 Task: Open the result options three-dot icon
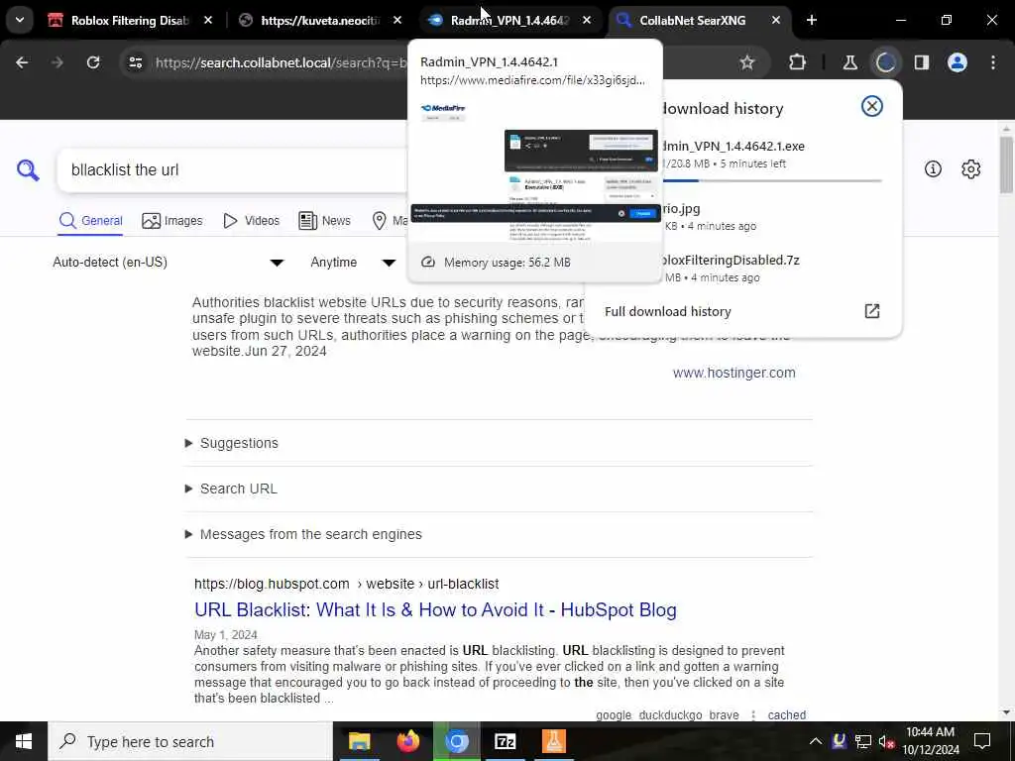(x=753, y=715)
